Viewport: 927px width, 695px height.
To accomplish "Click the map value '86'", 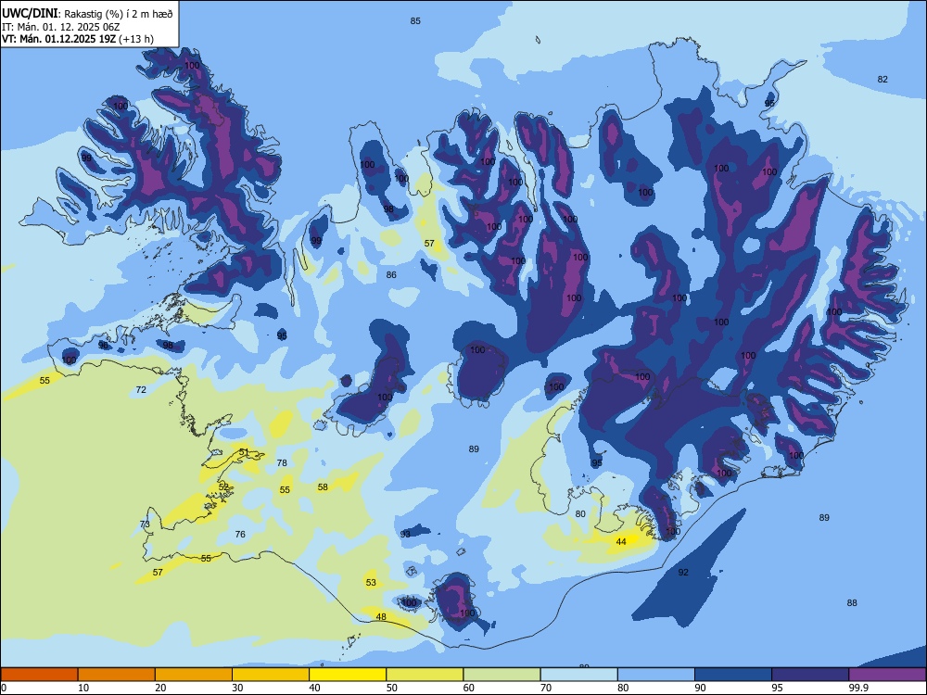I will (391, 275).
